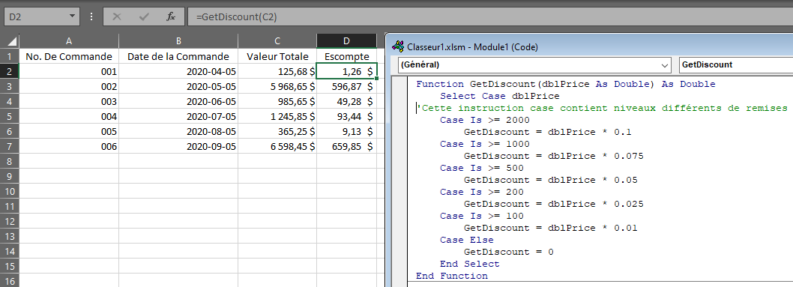793x287 pixels.
Task: Select row 2 header
Action: [x=9, y=71]
